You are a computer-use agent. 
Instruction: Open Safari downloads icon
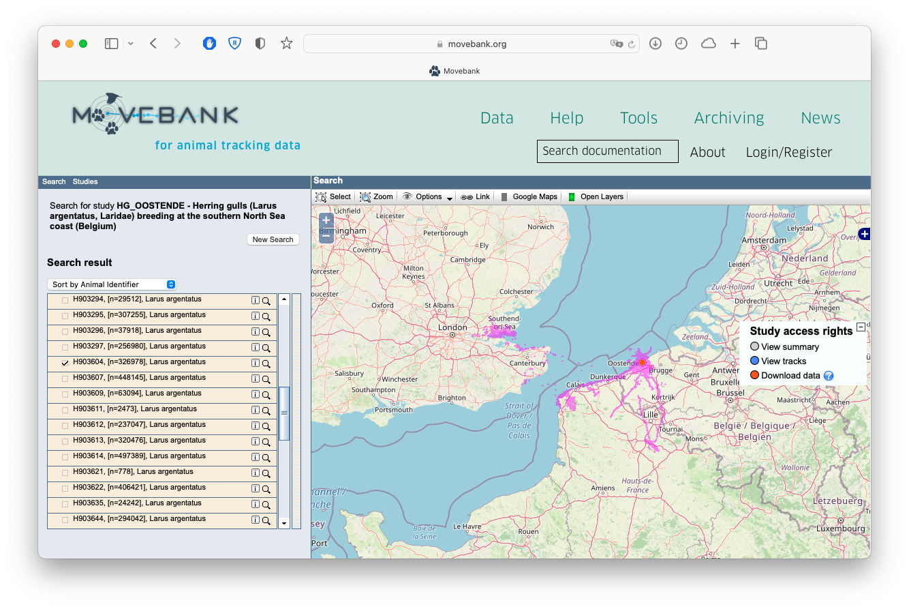tap(656, 44)
